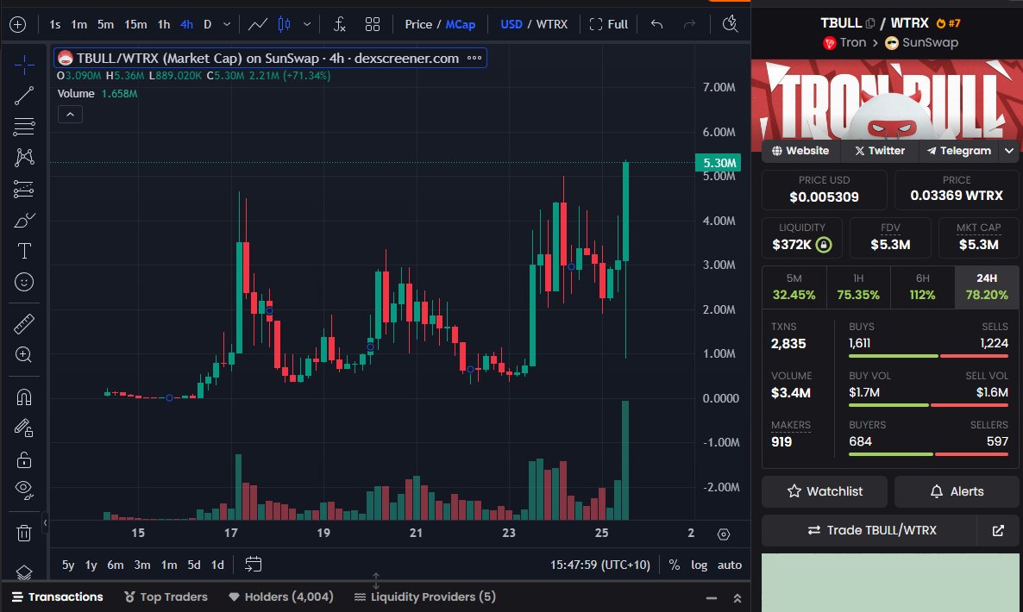This screenshot has height=612, width=1023.
Task: Select the 5M change stats tab
Action: tap(794, 287)
